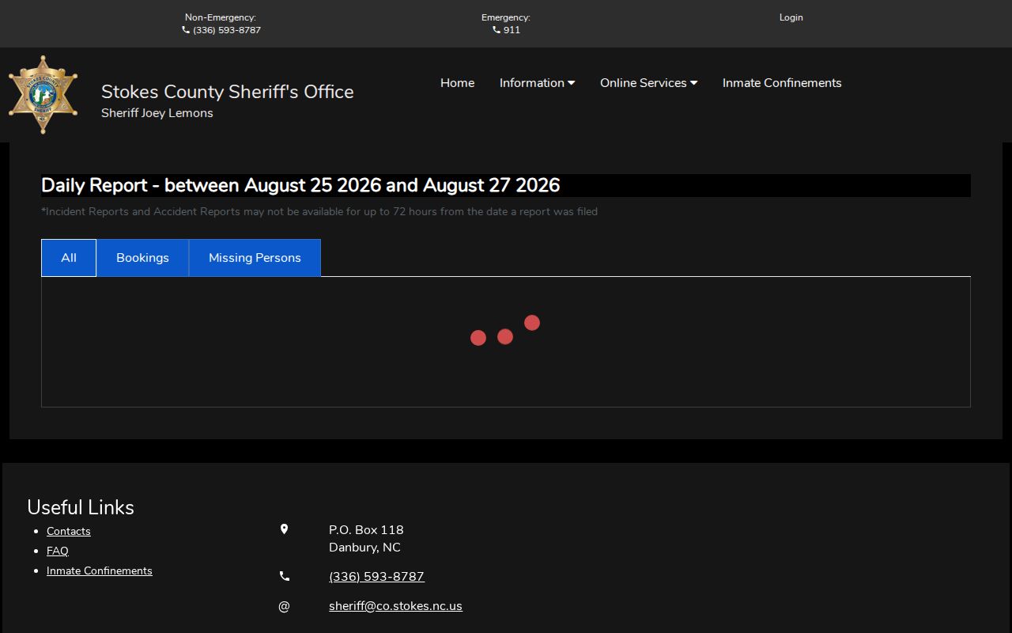The image size is (1012, 633).
Task: Go to the Home page
Action: (458, 83)
